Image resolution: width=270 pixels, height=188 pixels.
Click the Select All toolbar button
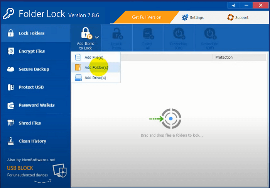[x=148, y=38]
